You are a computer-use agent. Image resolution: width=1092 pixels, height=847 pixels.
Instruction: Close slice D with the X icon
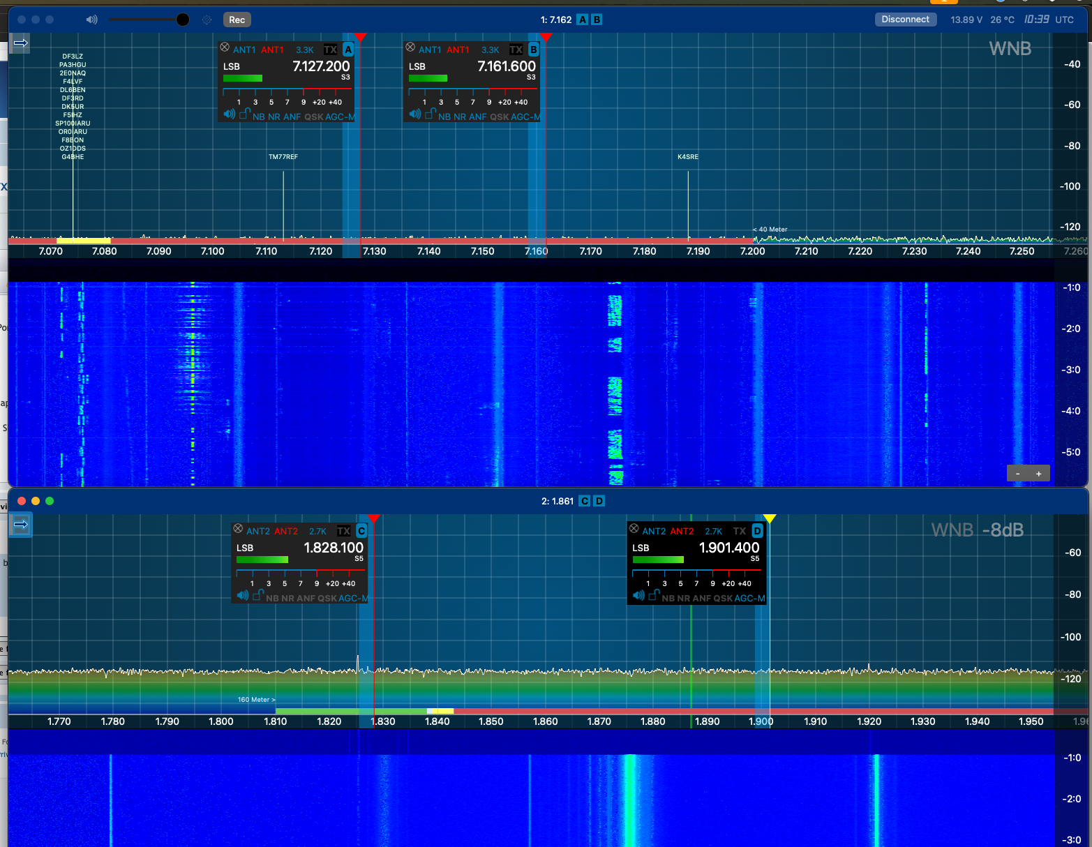(634, 528)
